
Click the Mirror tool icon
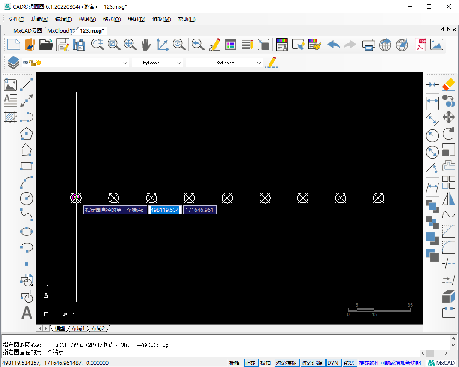click(x=448, y=199)
